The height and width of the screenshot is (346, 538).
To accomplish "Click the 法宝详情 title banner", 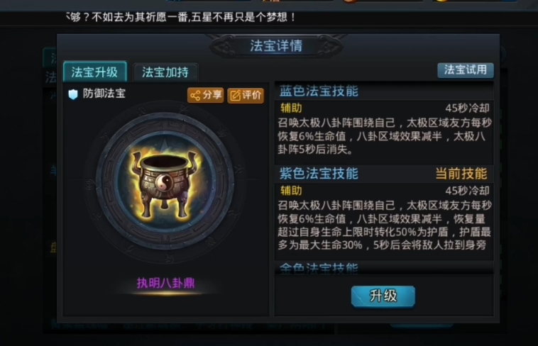I will click(276, 46).
